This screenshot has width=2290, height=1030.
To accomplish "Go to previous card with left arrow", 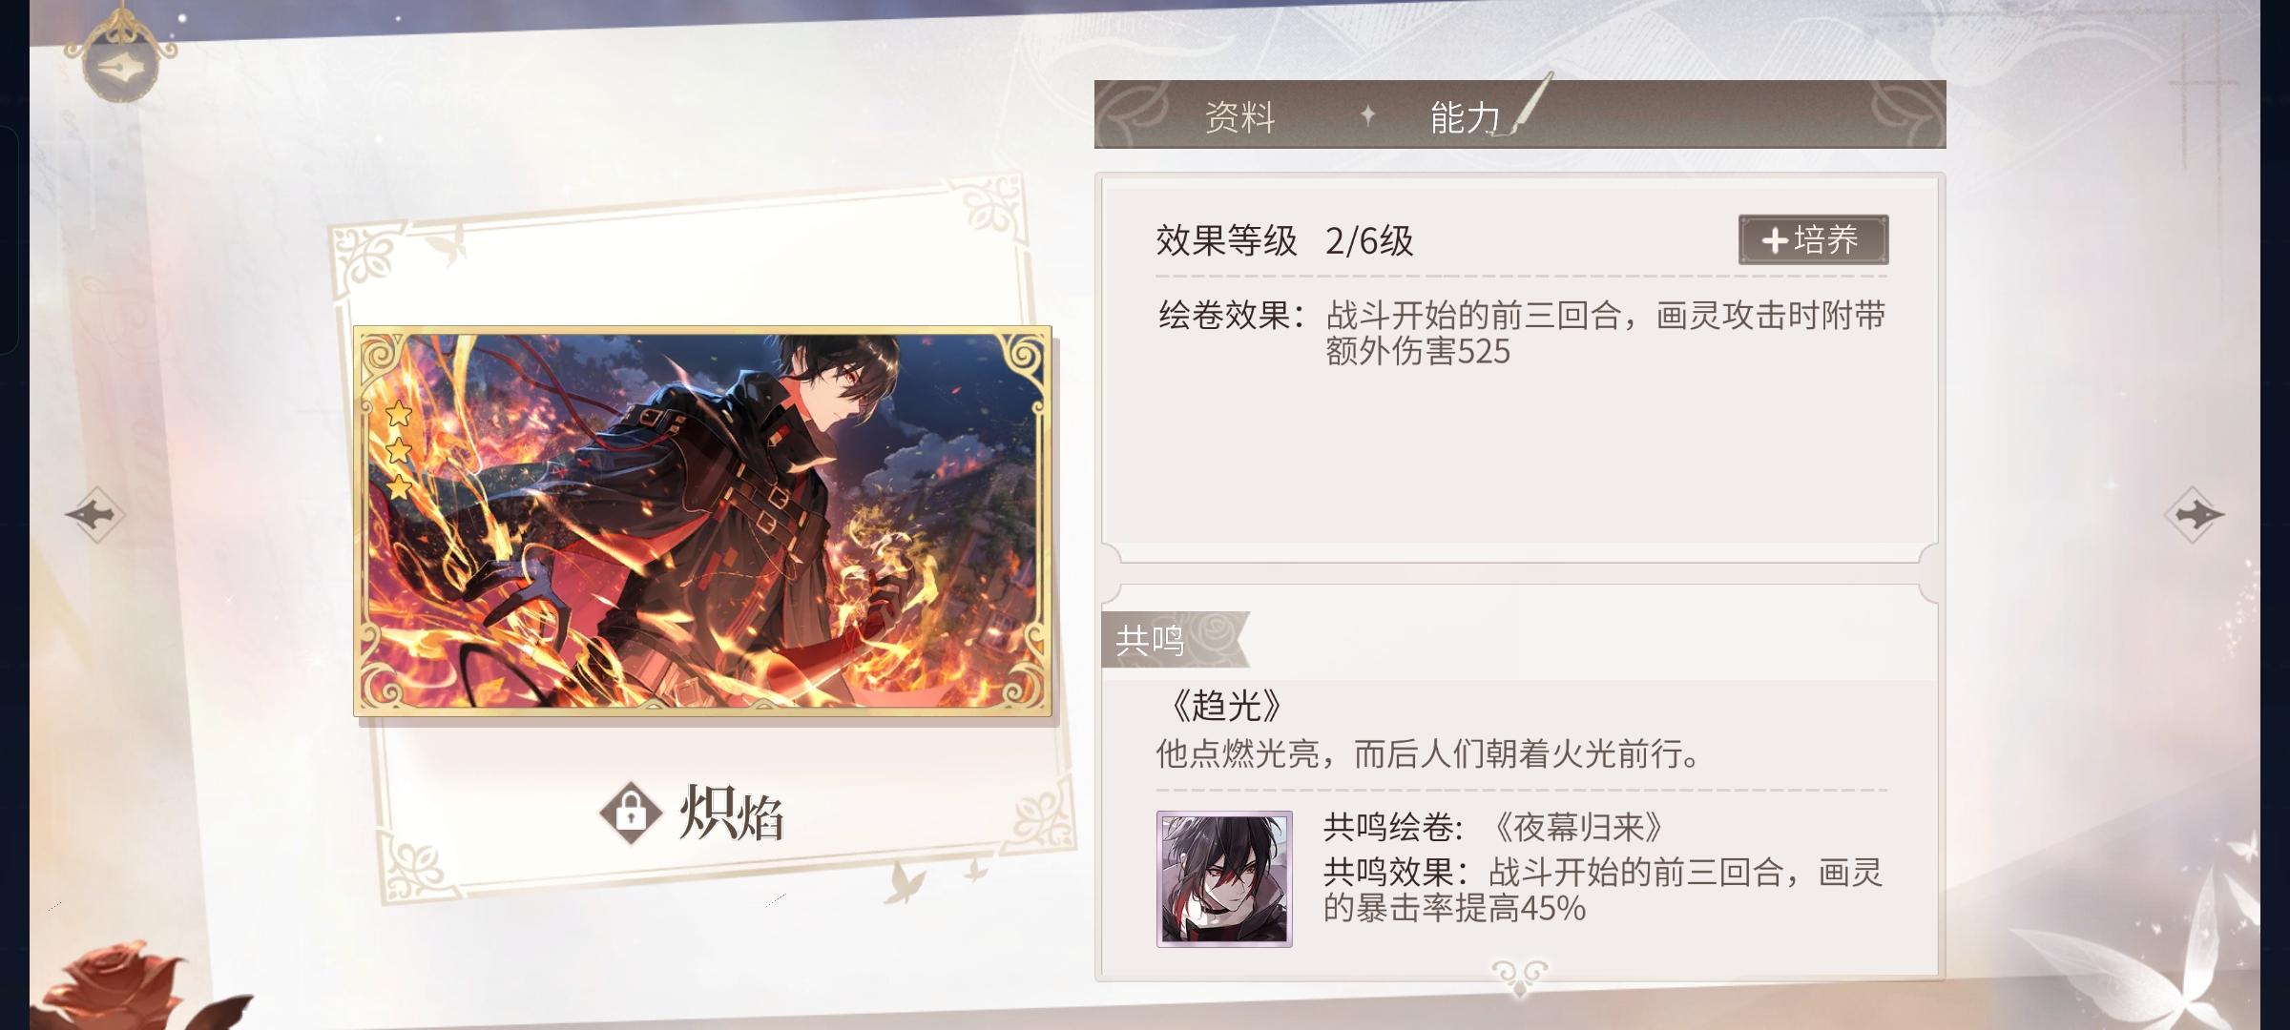I will [x=95, y=515].
